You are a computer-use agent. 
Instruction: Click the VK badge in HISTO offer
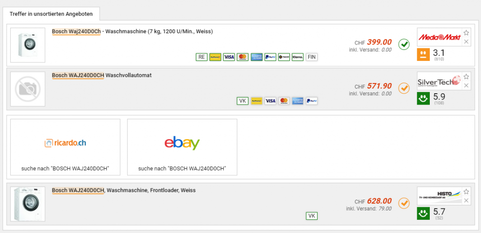click(312, 216)
